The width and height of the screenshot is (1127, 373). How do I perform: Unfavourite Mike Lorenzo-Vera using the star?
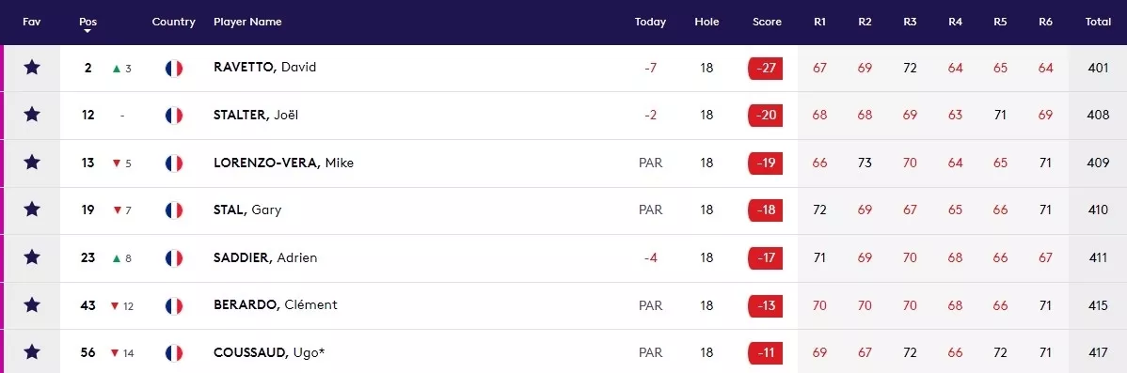tap(32, 163)
